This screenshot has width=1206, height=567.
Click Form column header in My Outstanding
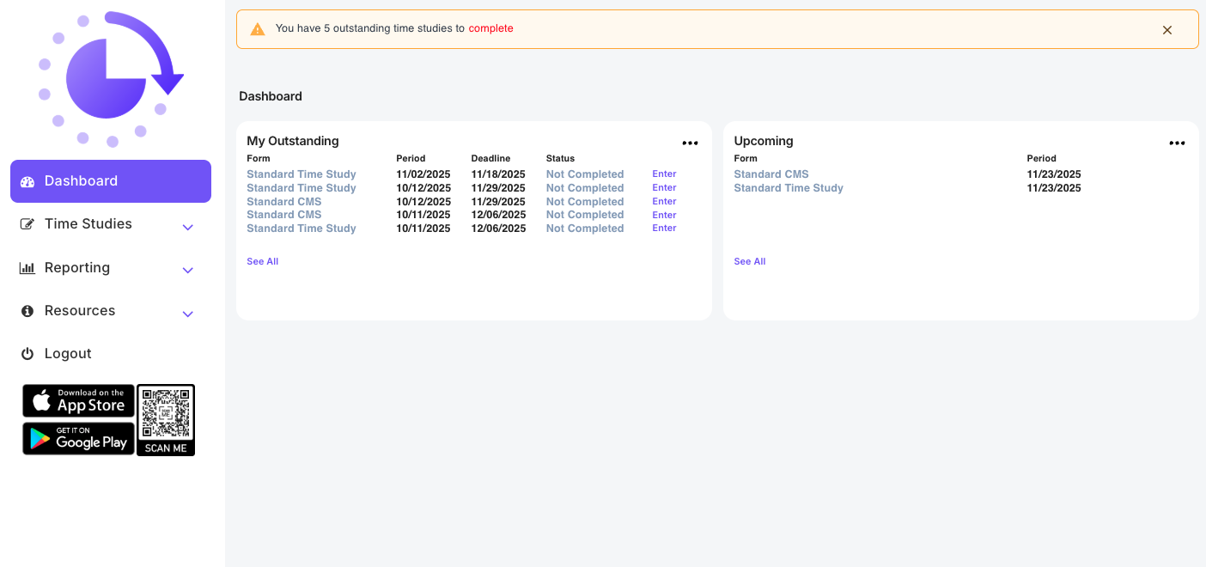pyautogui.click(x=259, y=159)
